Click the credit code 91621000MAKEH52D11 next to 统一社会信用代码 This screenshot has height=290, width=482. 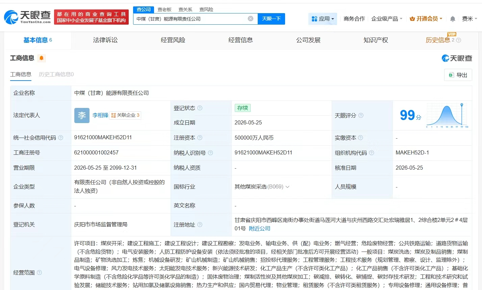click(103, 138)
